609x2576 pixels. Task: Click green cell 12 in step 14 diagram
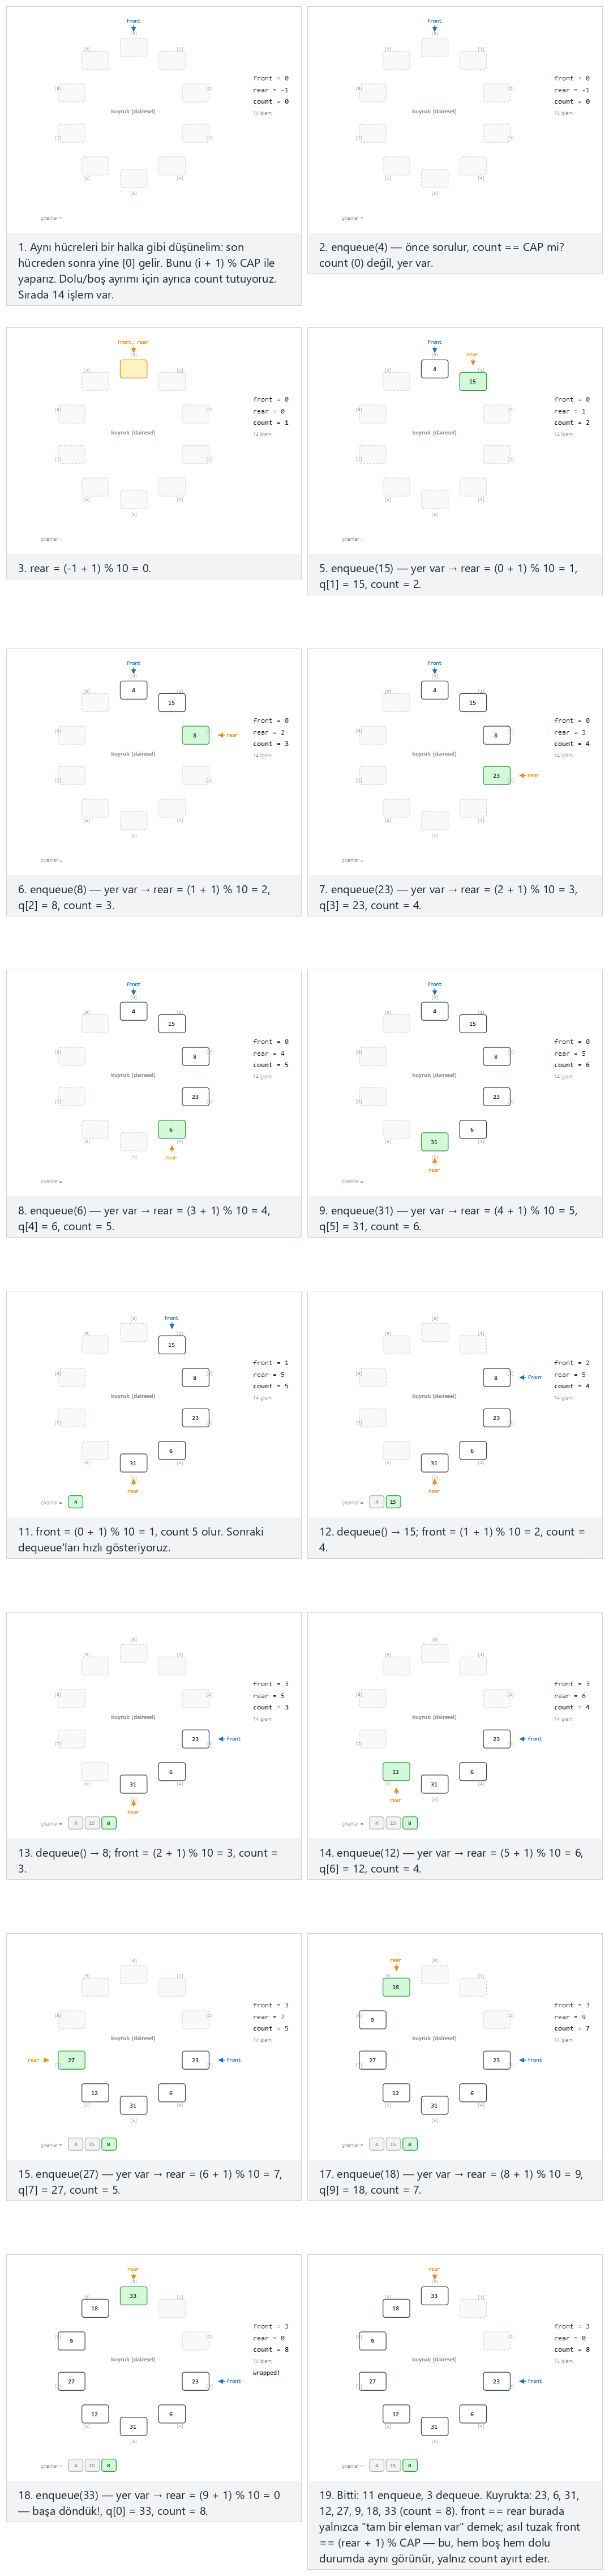pos(396,1771)
